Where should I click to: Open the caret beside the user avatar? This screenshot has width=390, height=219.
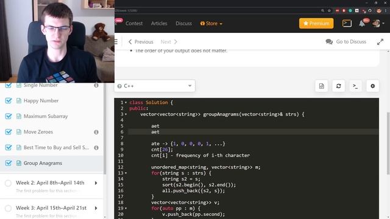point(383,23)
